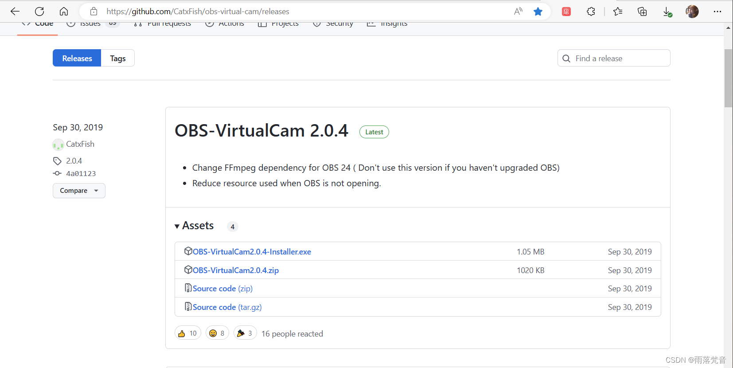Click the package icon for the Installer.exe asset
The image size is (733, 368).
click(x=188, y=251)
